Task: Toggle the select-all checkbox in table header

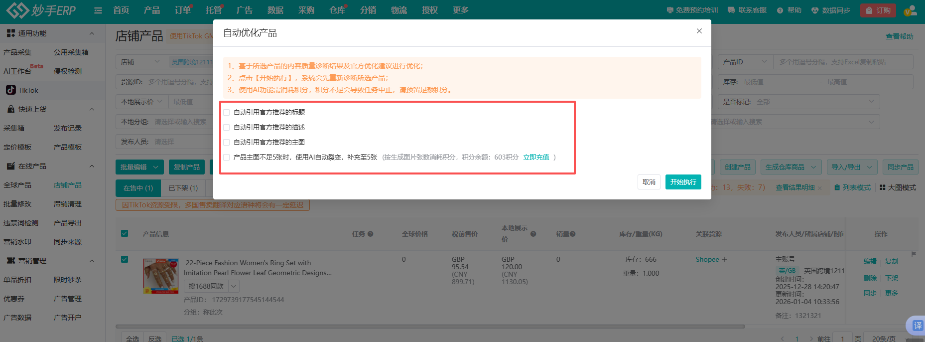Action: 125,233
